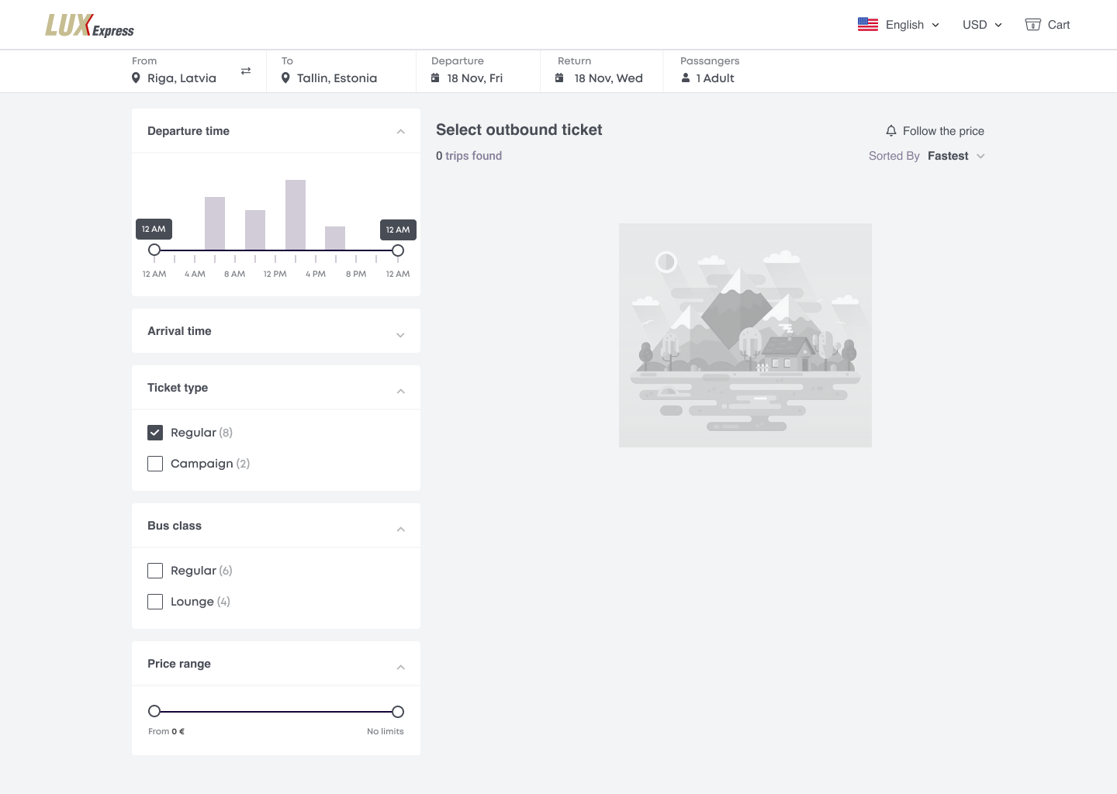
Task: Click the passenger person icon
Action: pyautogui.click(x=686, y=78)
